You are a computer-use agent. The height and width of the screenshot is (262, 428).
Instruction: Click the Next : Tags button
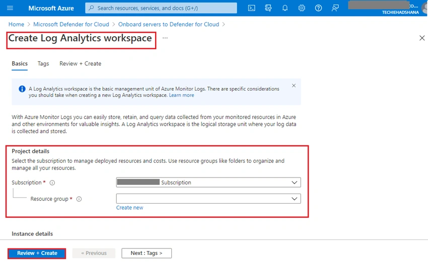(147, 253)
